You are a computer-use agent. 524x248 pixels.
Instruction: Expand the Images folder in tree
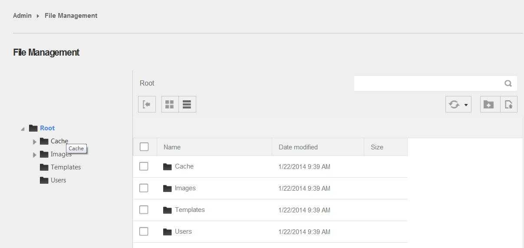(35, 155)
